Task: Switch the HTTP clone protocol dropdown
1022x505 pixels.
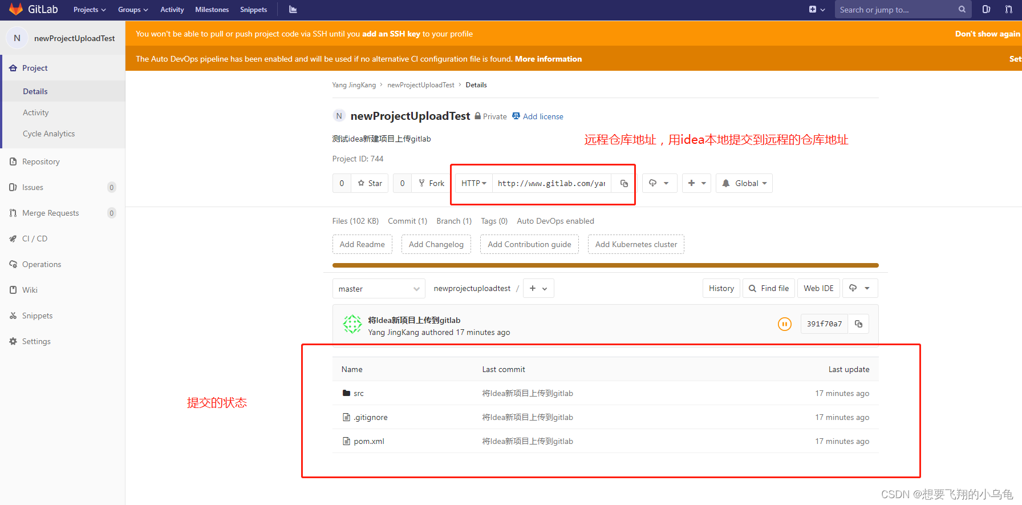Action: tap(474, 183)
